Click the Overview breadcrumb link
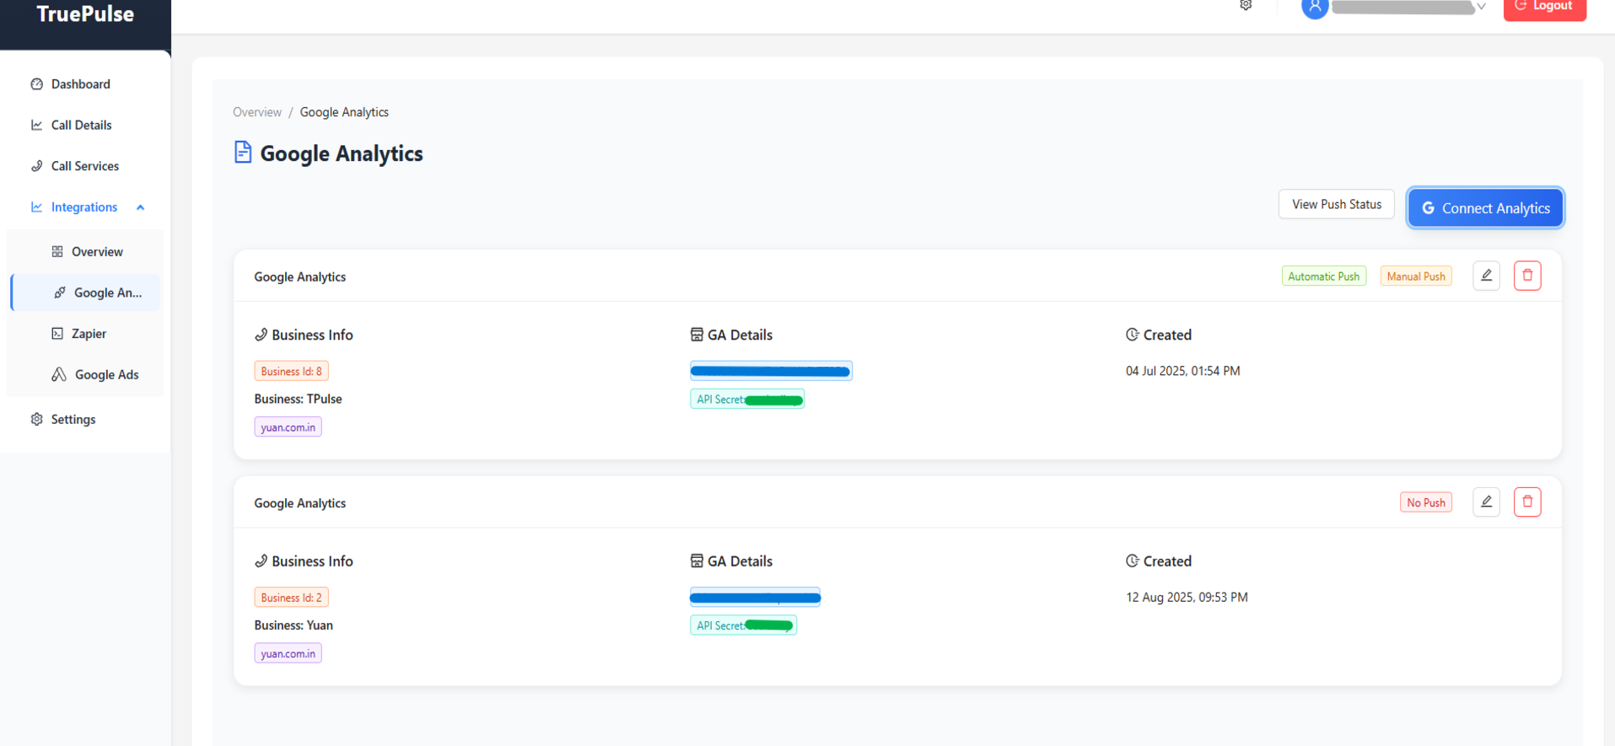Screen dimensions: 1615x746 [257, 112]
